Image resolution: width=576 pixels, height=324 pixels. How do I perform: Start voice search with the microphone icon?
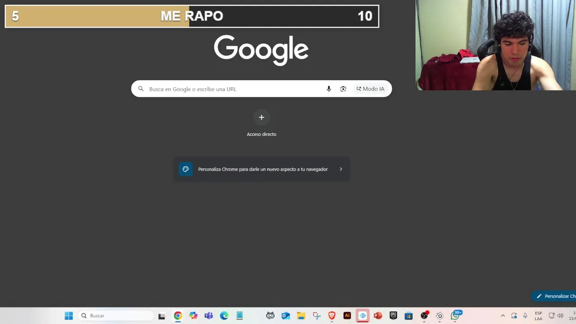click(329, 89)
